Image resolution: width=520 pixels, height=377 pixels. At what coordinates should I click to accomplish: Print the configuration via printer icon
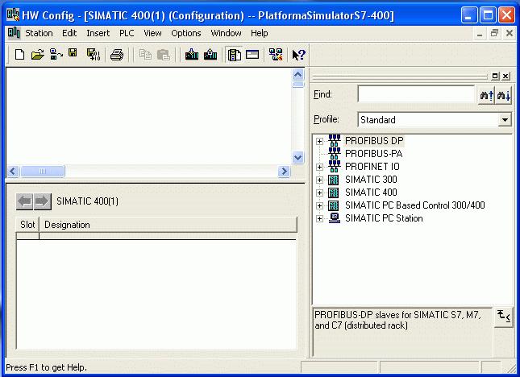(117, 54)
